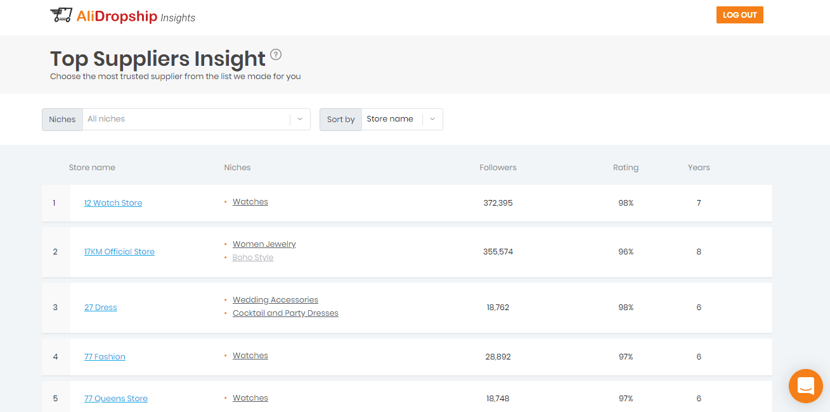Click the Cocktail and Party Dresses link
This screenshot has width=830, height=412.
(x=285, y=313)
